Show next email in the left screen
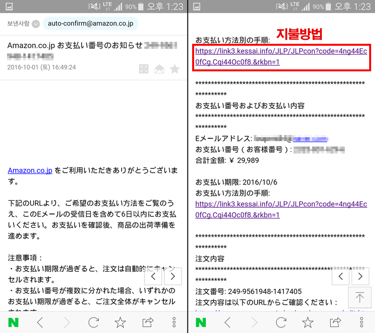This screenshot has height=333, width=375. point(173,276)
